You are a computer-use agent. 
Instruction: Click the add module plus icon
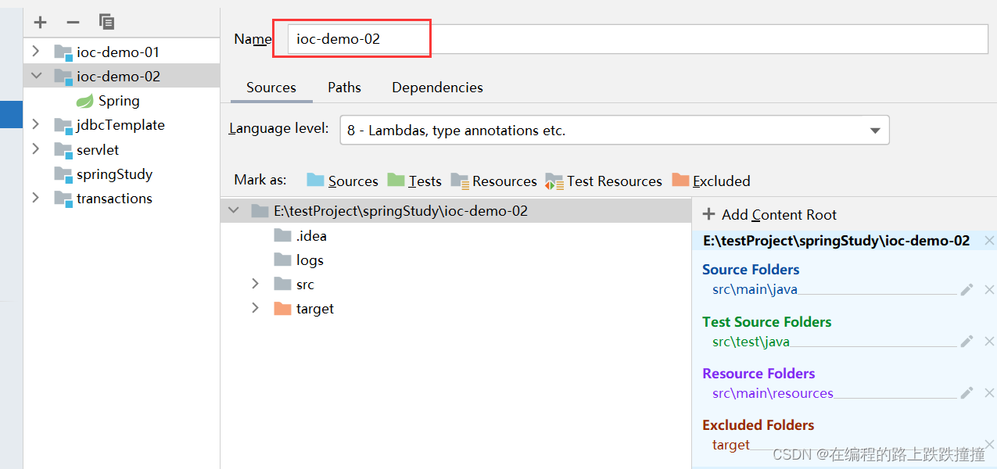pyautogui.click(x=41, y=22)
